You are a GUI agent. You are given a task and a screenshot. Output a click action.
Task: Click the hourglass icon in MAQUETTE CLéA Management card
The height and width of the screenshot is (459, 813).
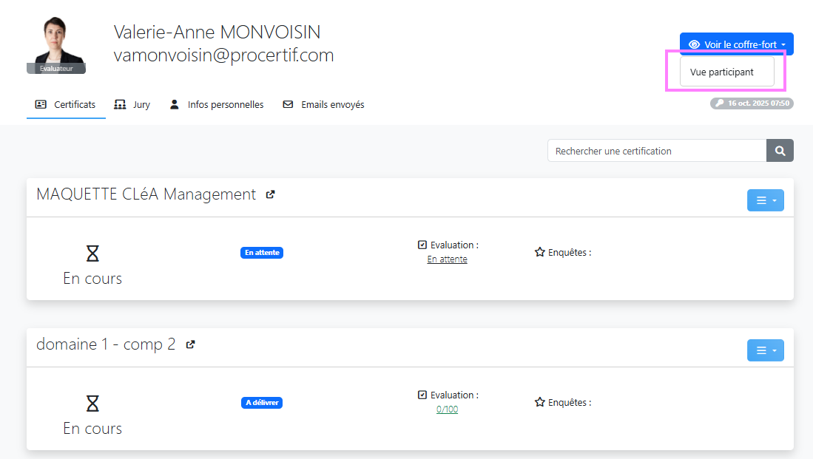pos(92,254)
